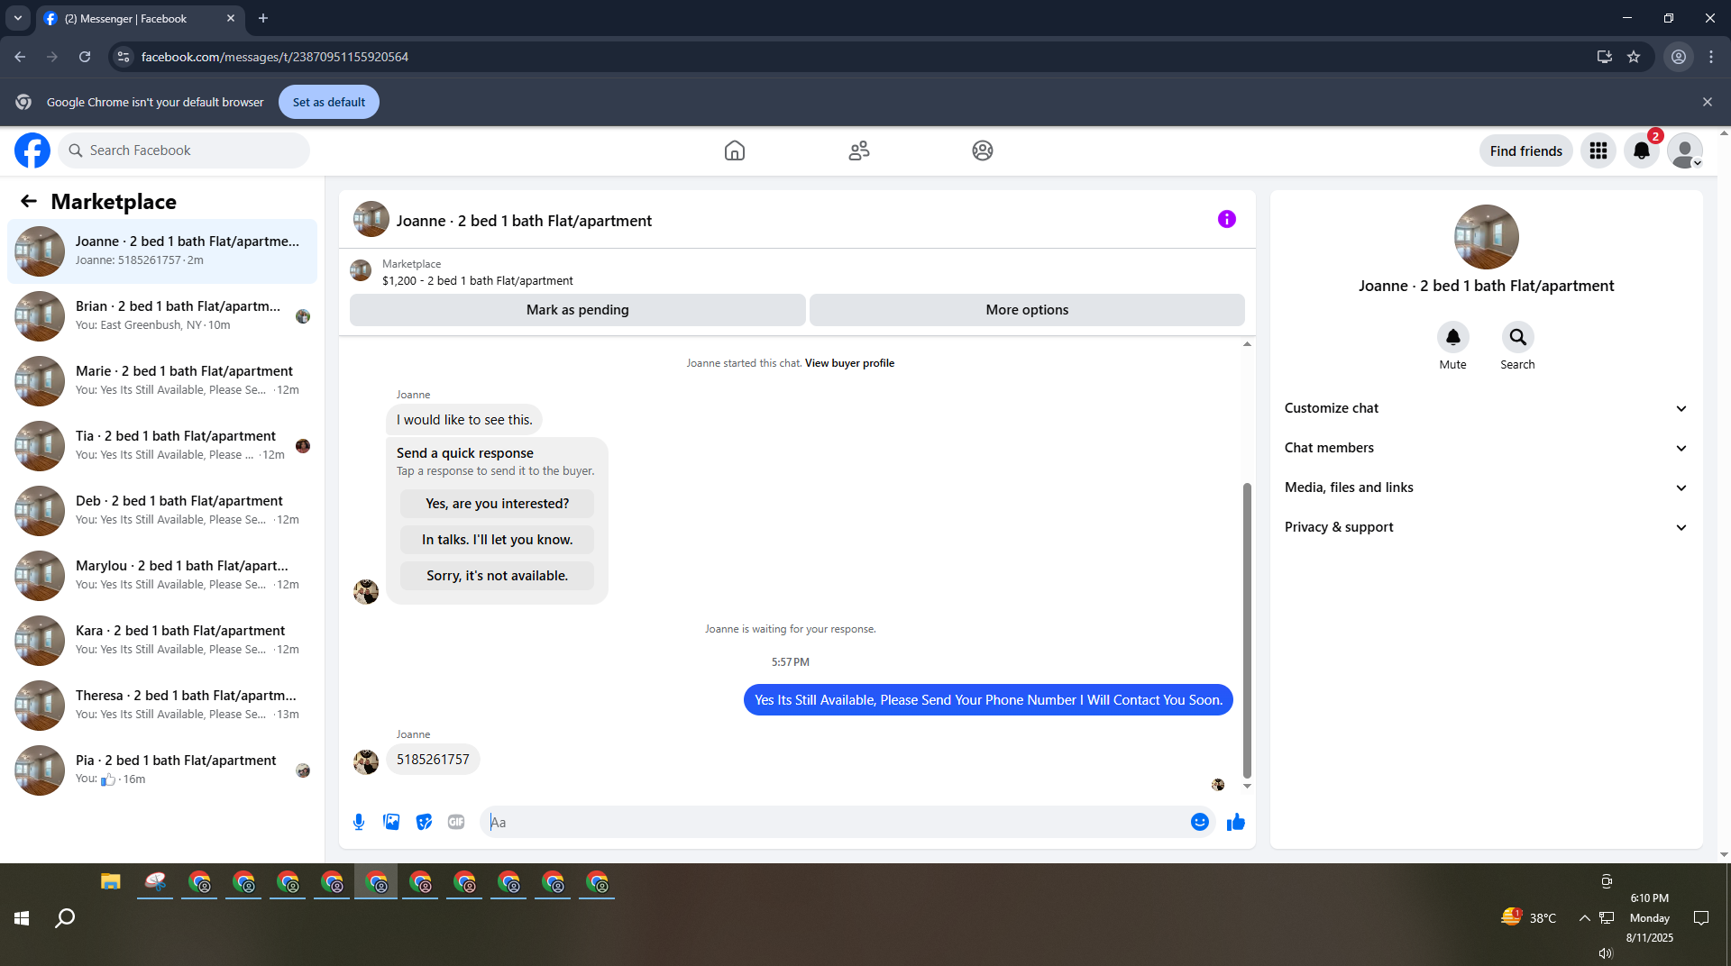Go back using the Marketplace arrow
1731x966 pixels.
[x=29, y=201]
